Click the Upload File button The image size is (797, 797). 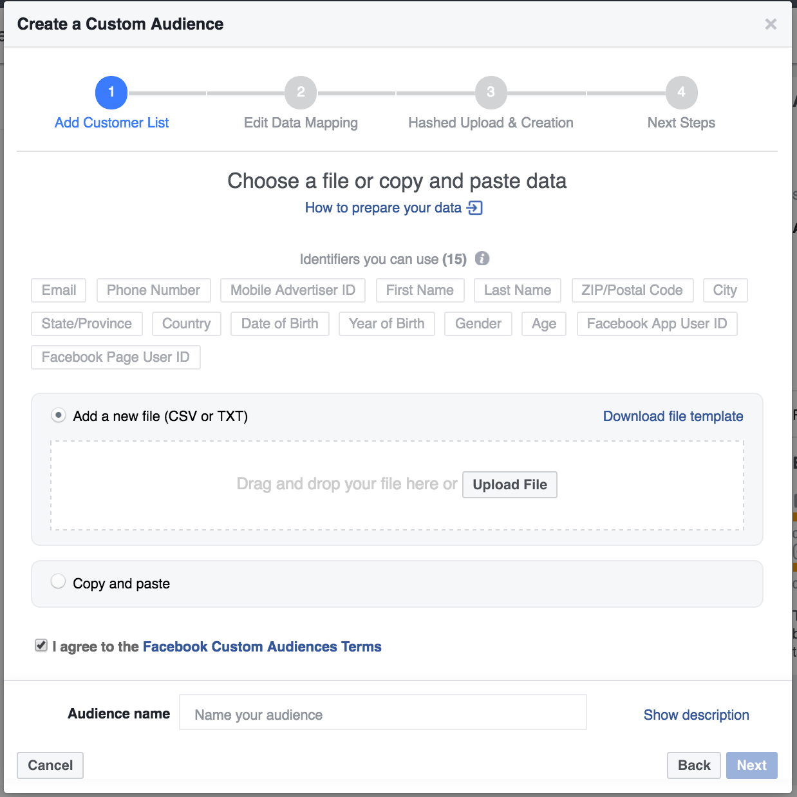tap(510, 485)
